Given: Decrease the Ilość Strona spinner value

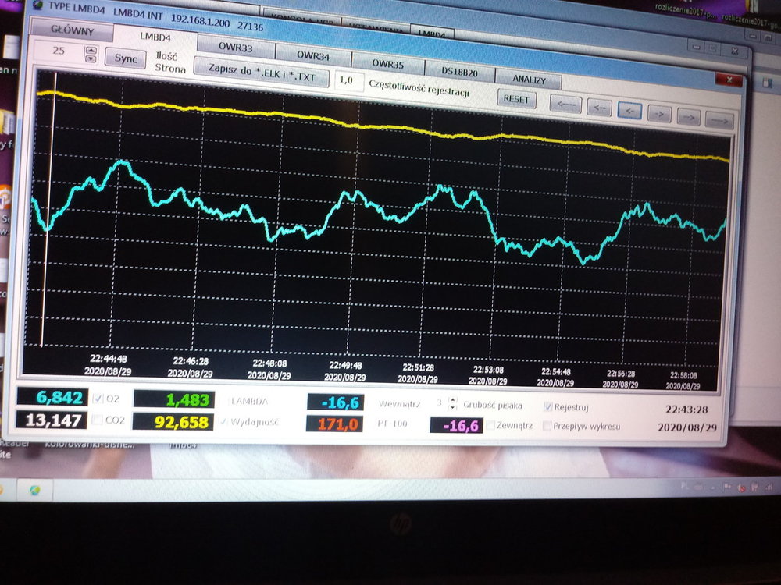Looking at the screenshot, I should (91, 58).
